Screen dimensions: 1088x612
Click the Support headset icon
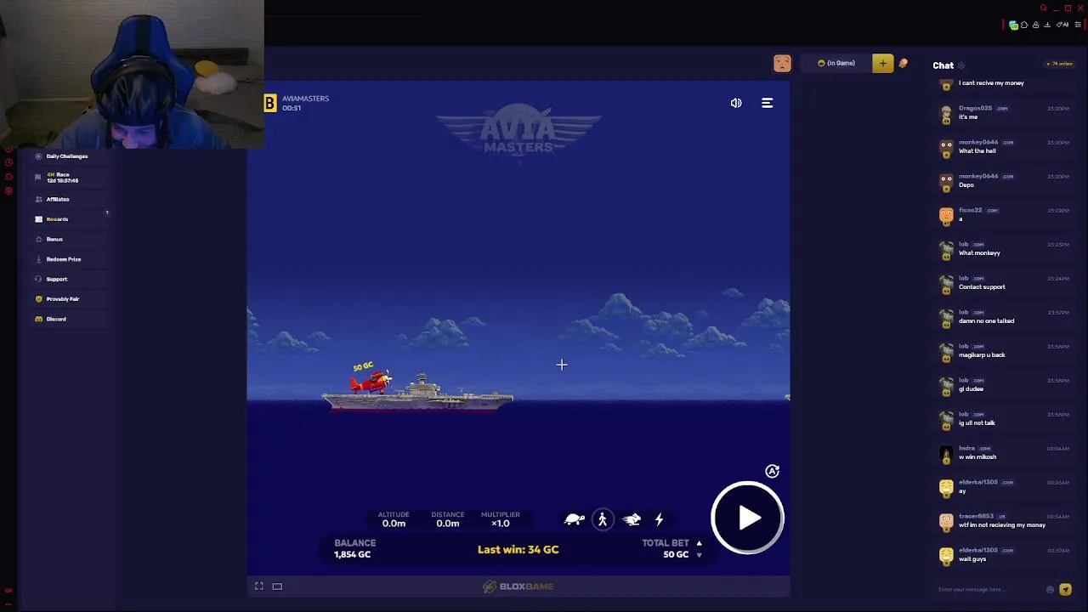38,279
